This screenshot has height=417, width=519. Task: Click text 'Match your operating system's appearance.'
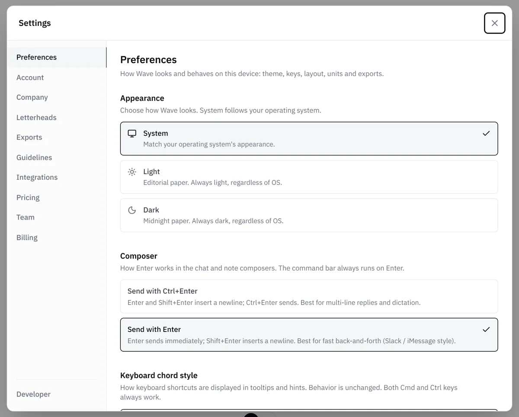point(209,144)
